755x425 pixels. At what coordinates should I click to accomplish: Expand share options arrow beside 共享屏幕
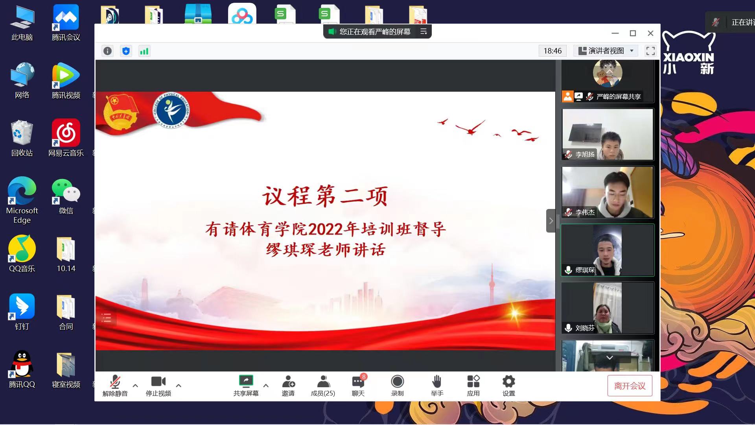266,386
